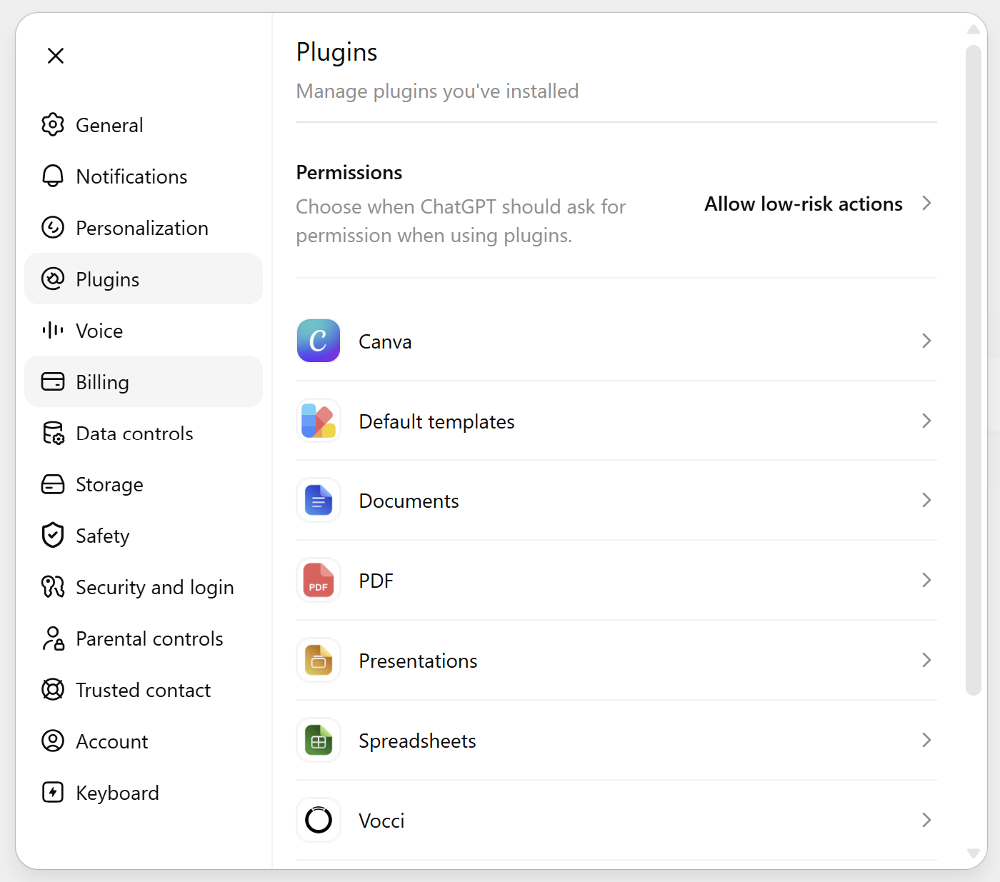Click the Storage drive icon
This screenshot has height=882, width=1000.
pyautogui.click(x=53, y=485)
